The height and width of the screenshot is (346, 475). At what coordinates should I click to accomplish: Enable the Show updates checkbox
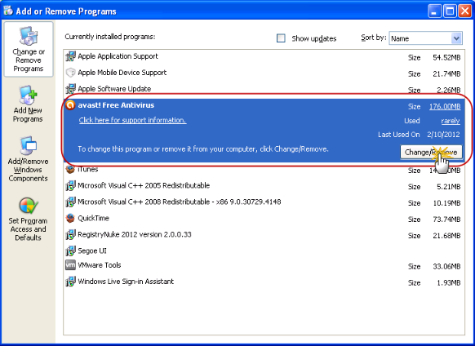point(281,38)
